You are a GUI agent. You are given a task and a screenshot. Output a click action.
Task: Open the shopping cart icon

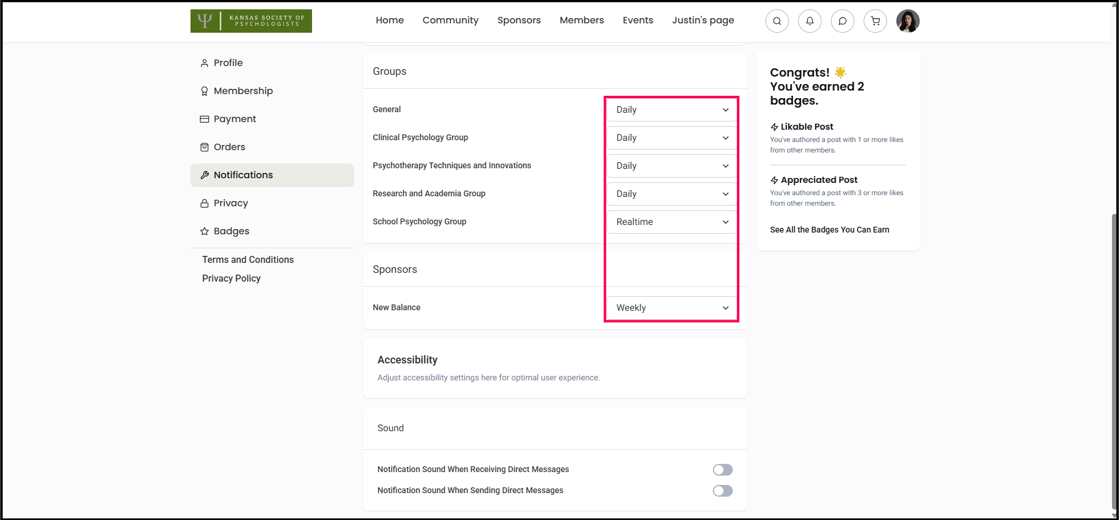pos(875,21)
